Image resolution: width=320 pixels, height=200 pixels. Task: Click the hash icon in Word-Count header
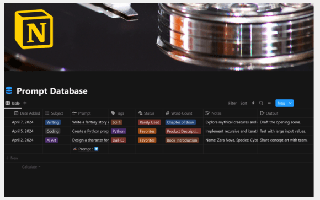pyautogui.click(x=167, y=113)
